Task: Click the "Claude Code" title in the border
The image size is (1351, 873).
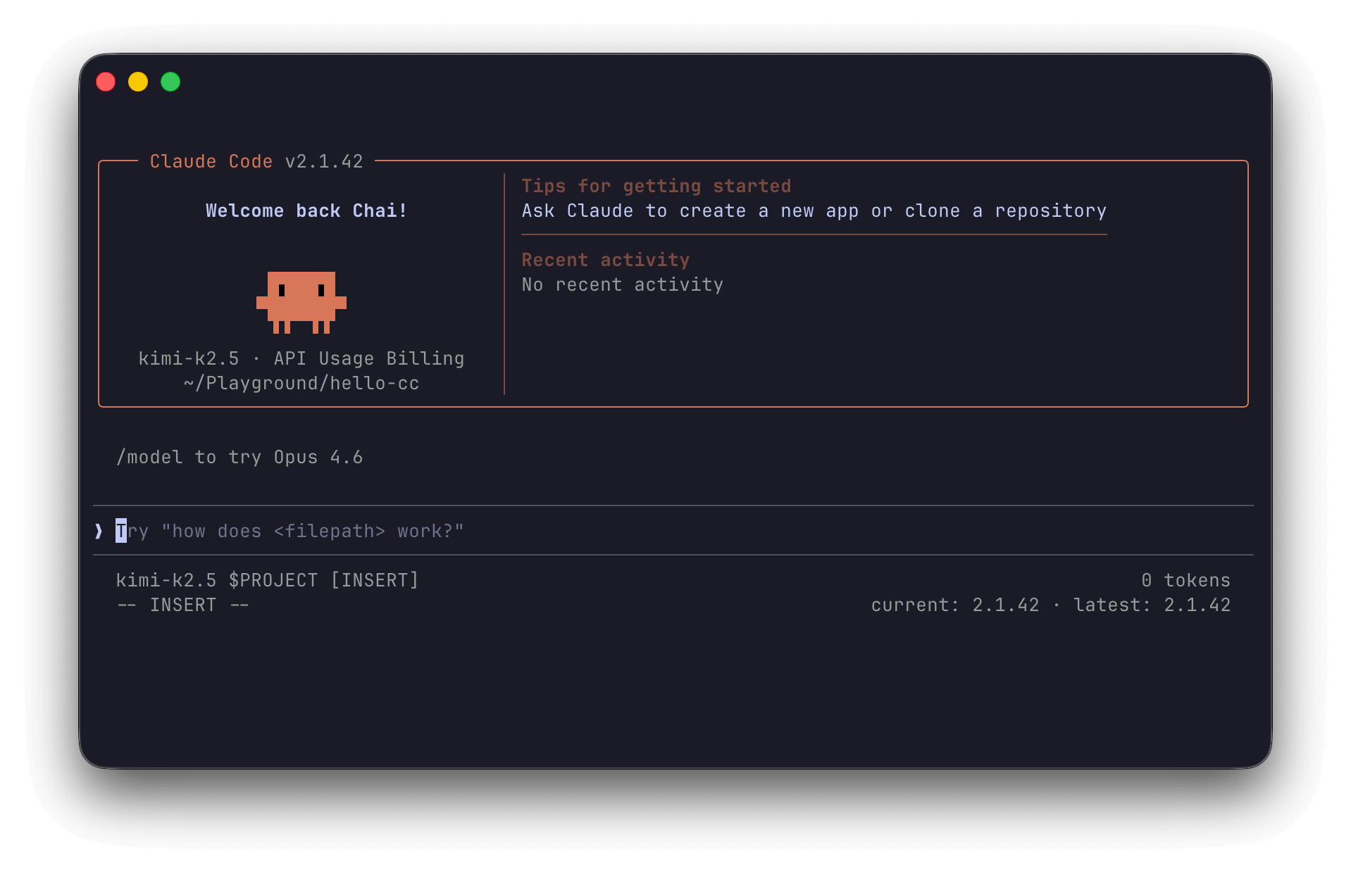Action: point(211,162)
